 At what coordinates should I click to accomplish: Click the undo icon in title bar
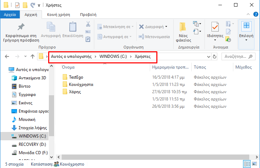[33, 5]
